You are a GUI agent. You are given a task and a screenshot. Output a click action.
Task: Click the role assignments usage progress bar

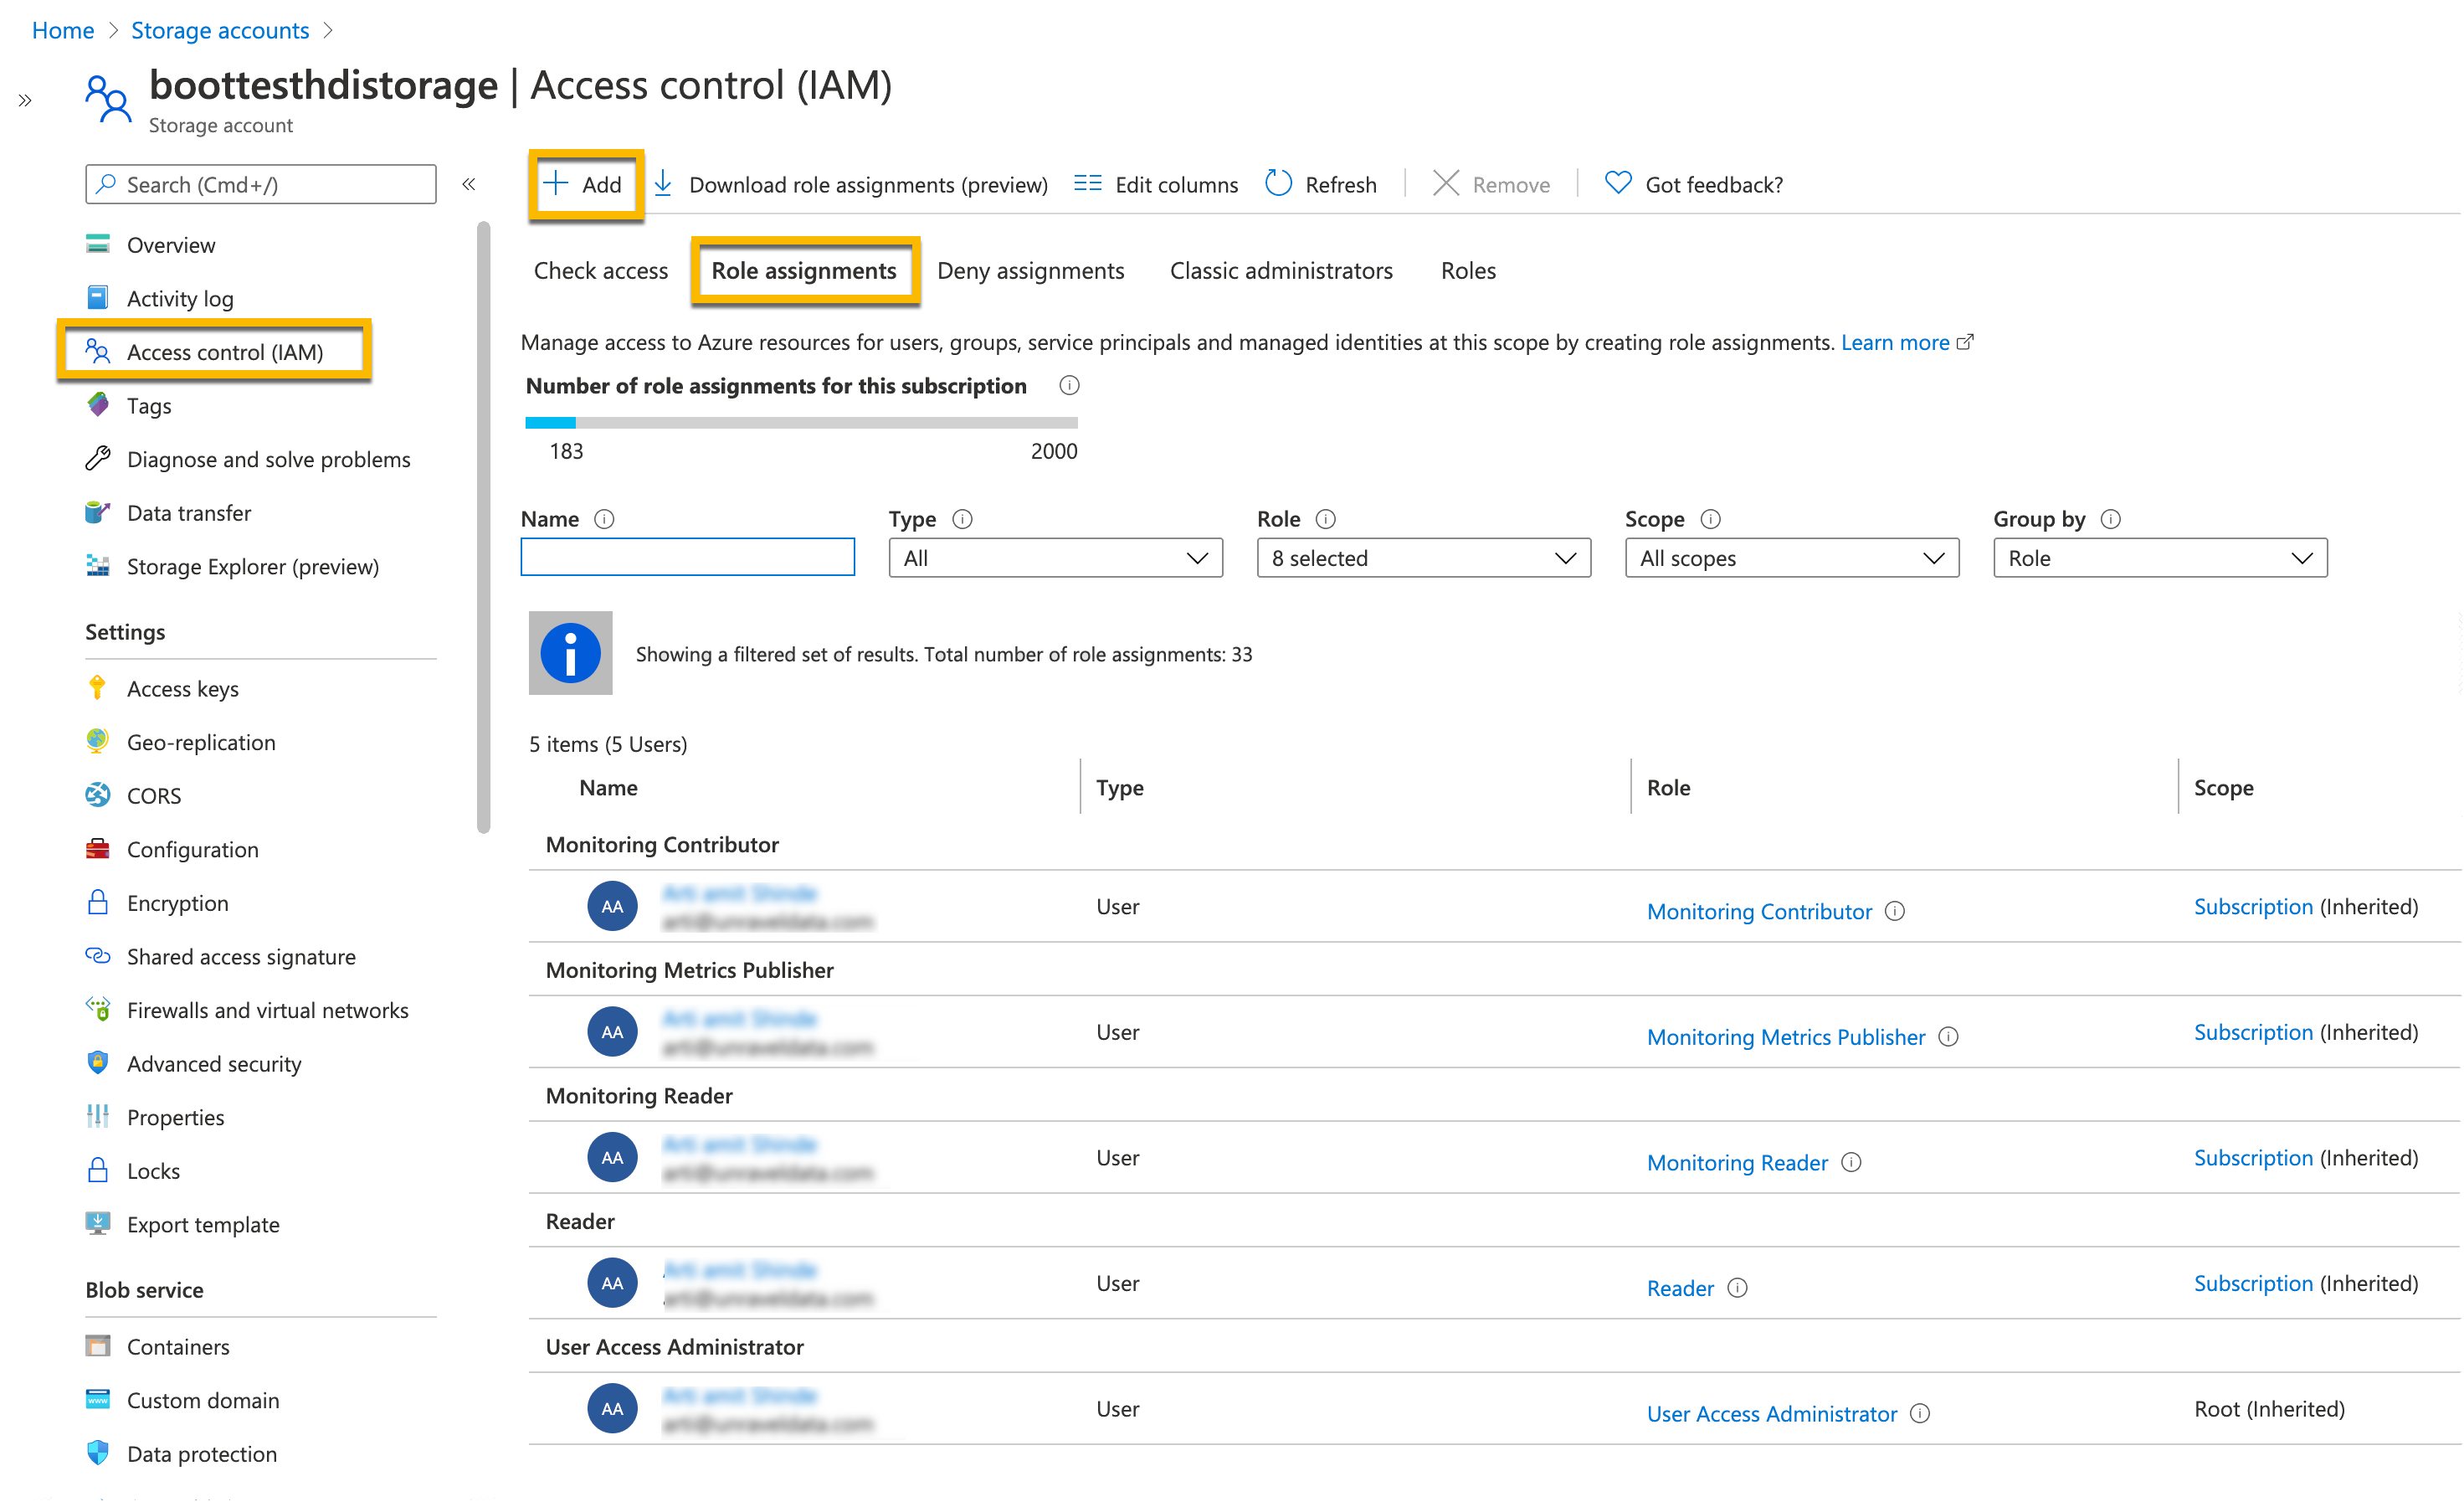pos(801,423)
